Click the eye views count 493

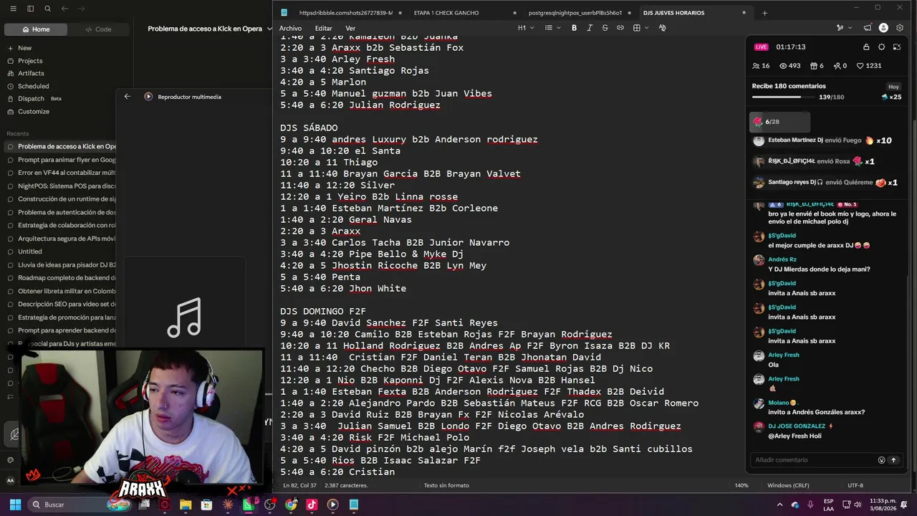[790, 66]
